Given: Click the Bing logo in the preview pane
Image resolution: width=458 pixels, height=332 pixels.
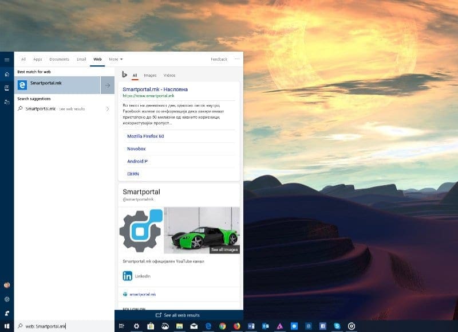Looking at the screenshot, I should click(x=124, y=75).
